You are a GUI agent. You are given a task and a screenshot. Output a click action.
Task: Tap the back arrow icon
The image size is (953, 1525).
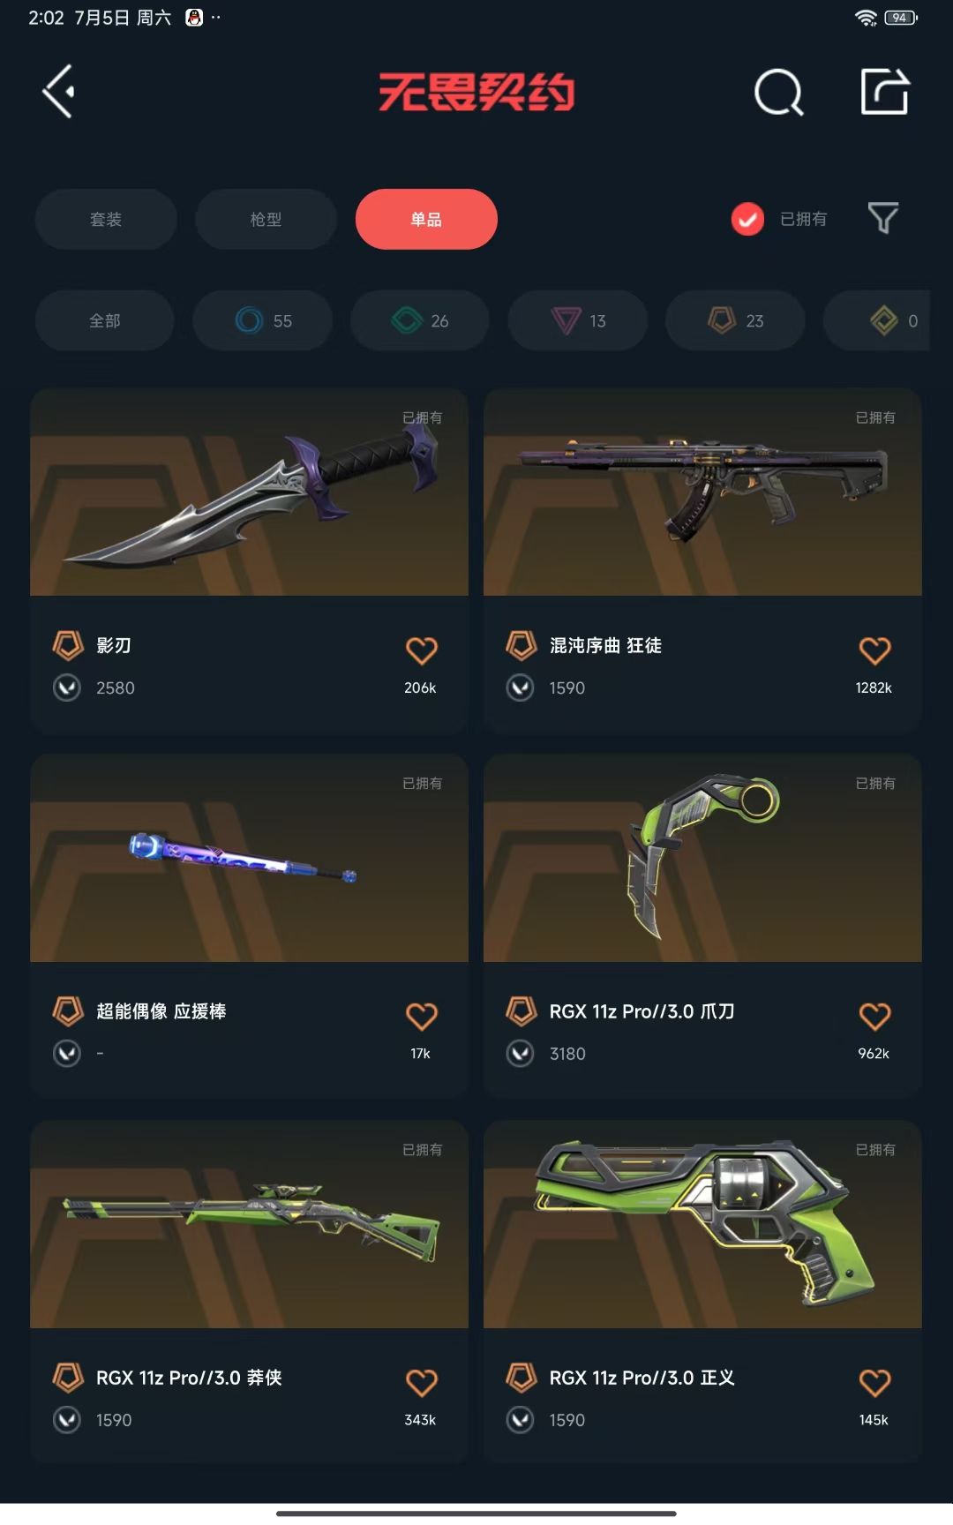[x=58, y=91]
